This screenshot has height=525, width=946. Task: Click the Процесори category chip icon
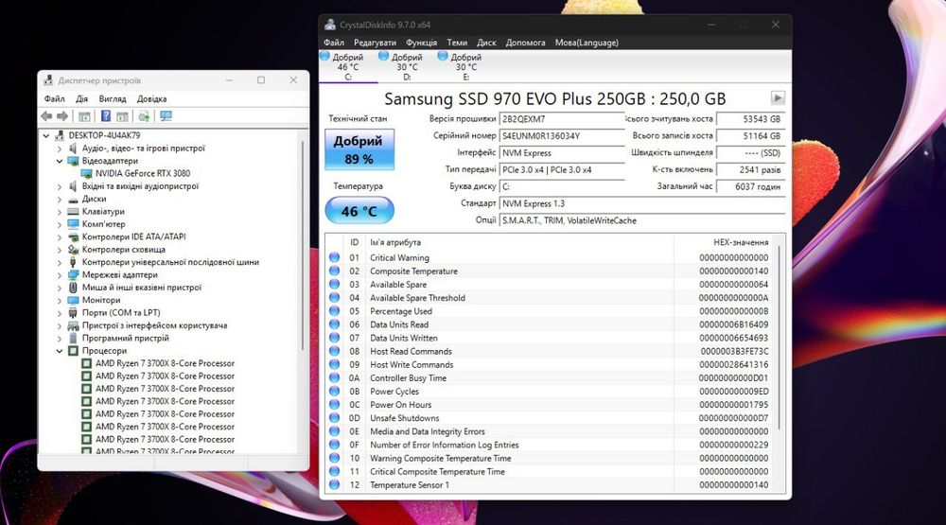tap(73, 351)
